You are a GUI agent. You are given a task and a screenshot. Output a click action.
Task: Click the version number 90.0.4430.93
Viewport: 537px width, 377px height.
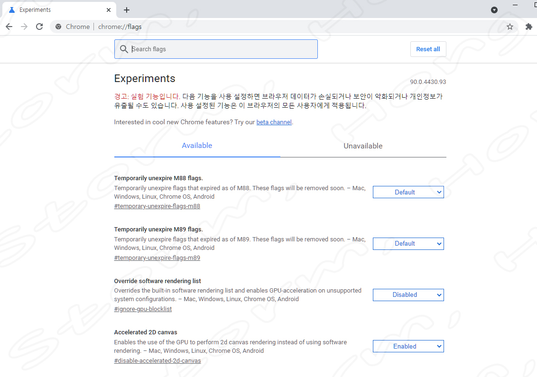click(x=428, y=82)
